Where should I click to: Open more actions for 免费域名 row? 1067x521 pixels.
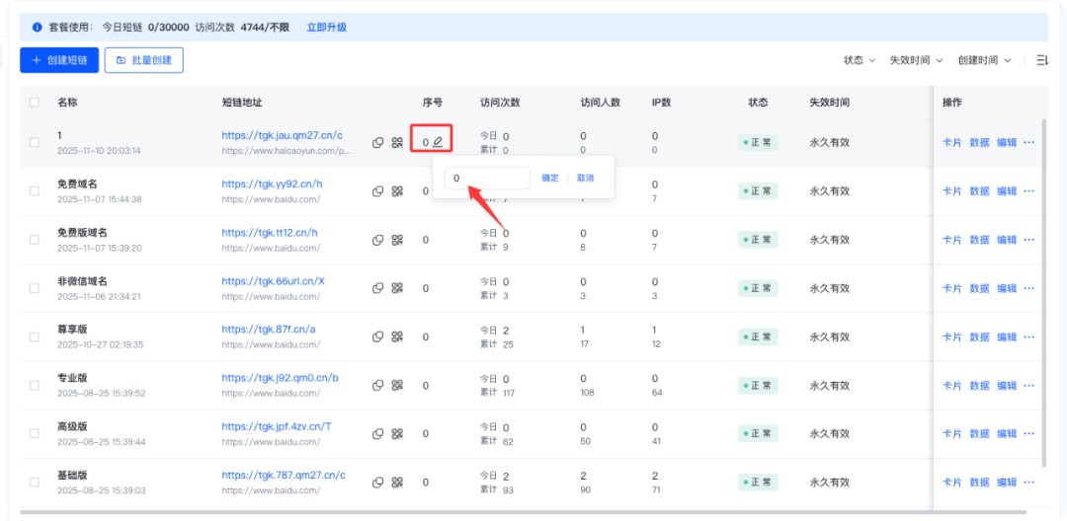click(x=1028, y=191)
